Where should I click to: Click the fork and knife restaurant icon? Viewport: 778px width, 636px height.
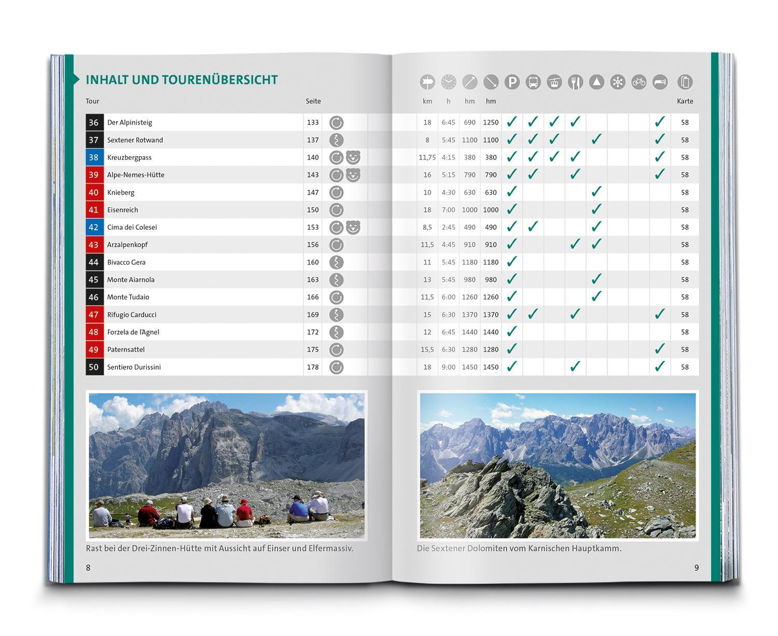click(575, 82)
